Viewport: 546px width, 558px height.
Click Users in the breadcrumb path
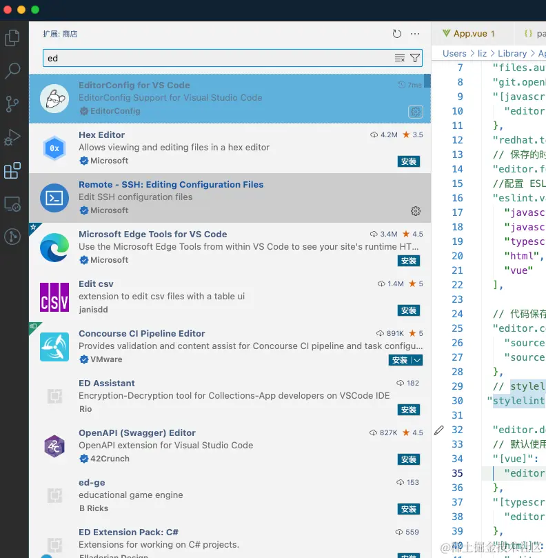pyautogui.click(x=454, y=53)
